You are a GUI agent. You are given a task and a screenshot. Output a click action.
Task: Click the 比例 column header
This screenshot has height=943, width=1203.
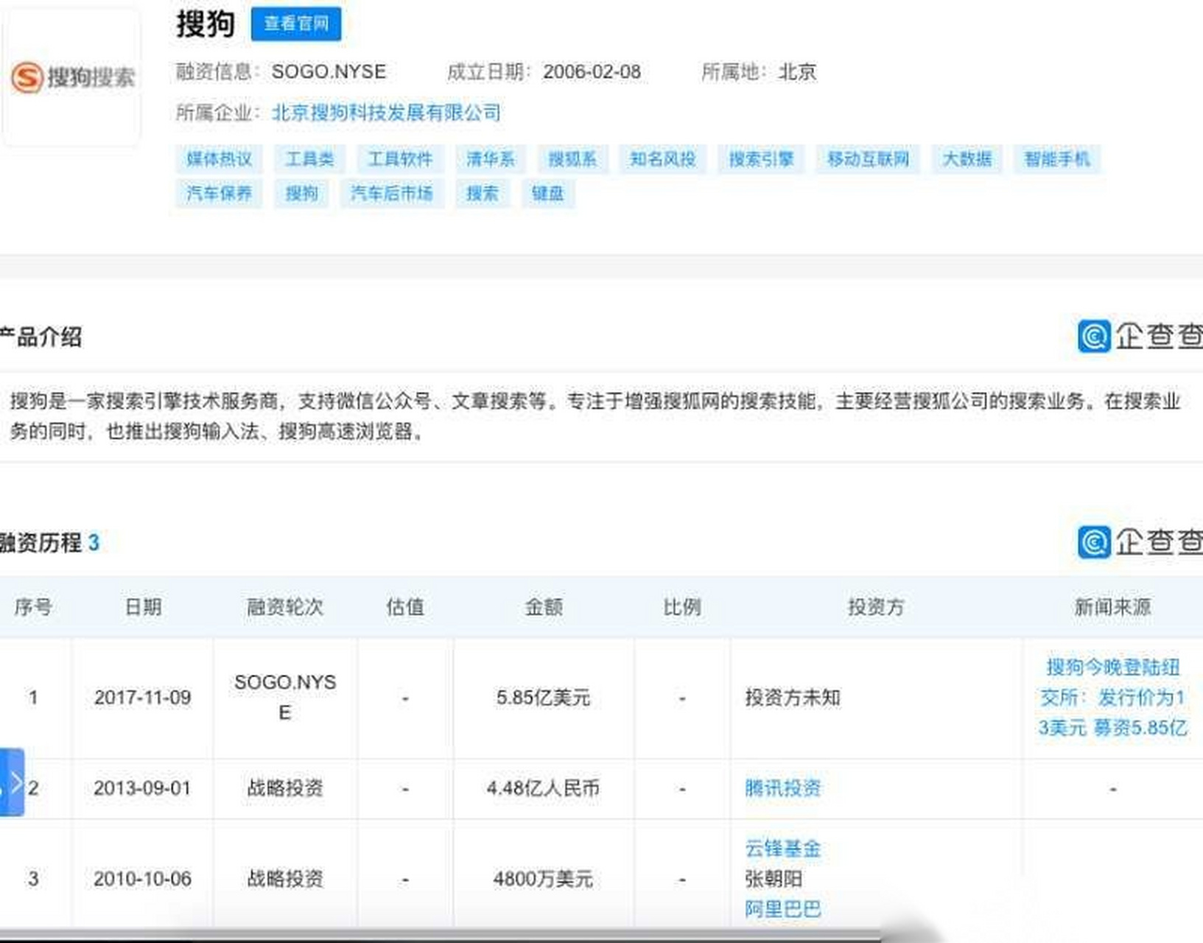click(x=682, y=607)
